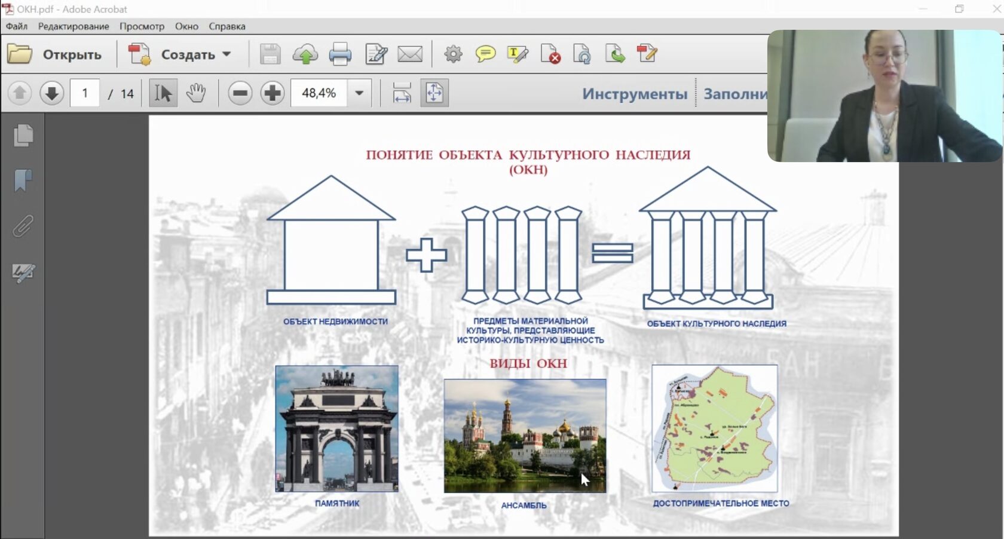Go to next page with down arrow
Screen dimensions: 1004x539
[x=52, y=93]
